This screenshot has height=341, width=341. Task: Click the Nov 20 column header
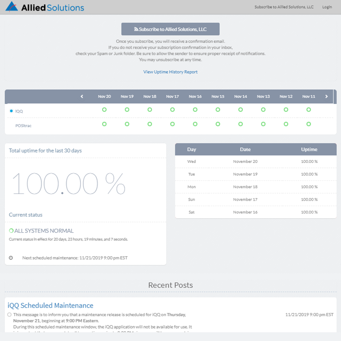(104, 96)
